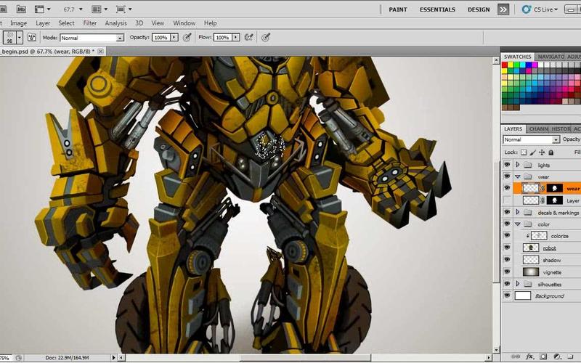The width and height of the screenshot is (581, 363).
Task: Click the add layer style fx icon
Action: 531,357
